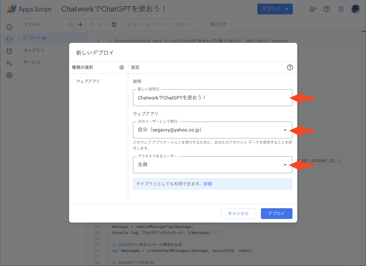Click the project title ChatworkでChatGPTを使おう！
This screenshot has width=366, height=266.
[x=114, y=9]
